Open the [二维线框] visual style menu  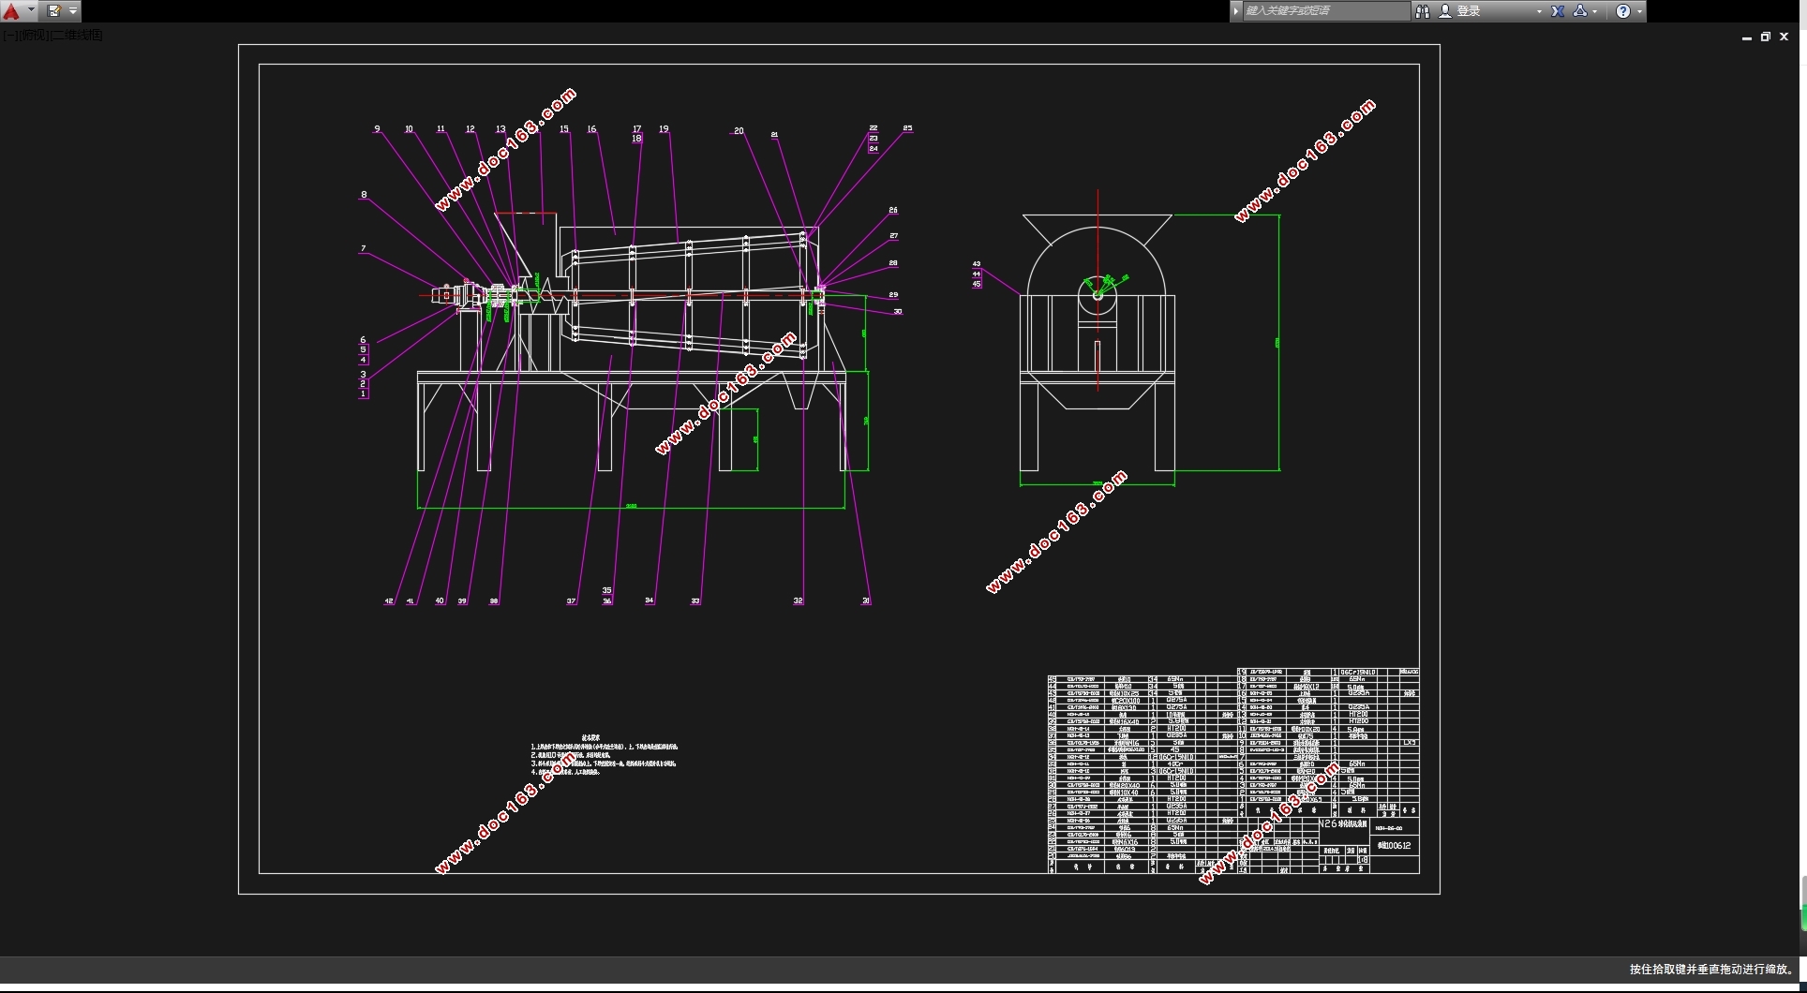pos(77,36)
